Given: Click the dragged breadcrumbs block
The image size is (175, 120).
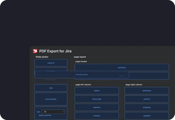Looking at the screenshot, I should 82,74.
